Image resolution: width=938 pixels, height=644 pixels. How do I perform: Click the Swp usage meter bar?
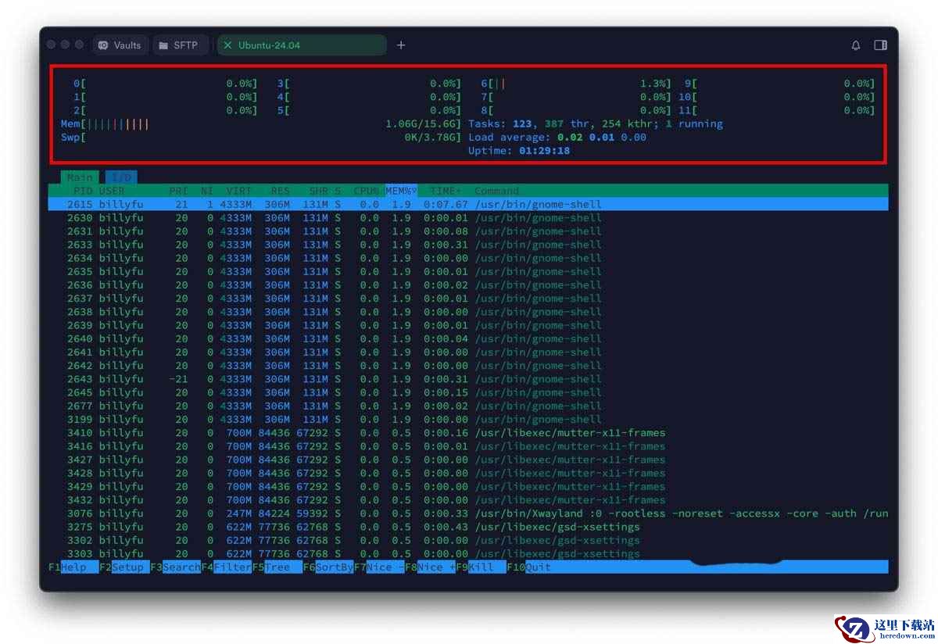pyautogui.click(x=261, y=138)
